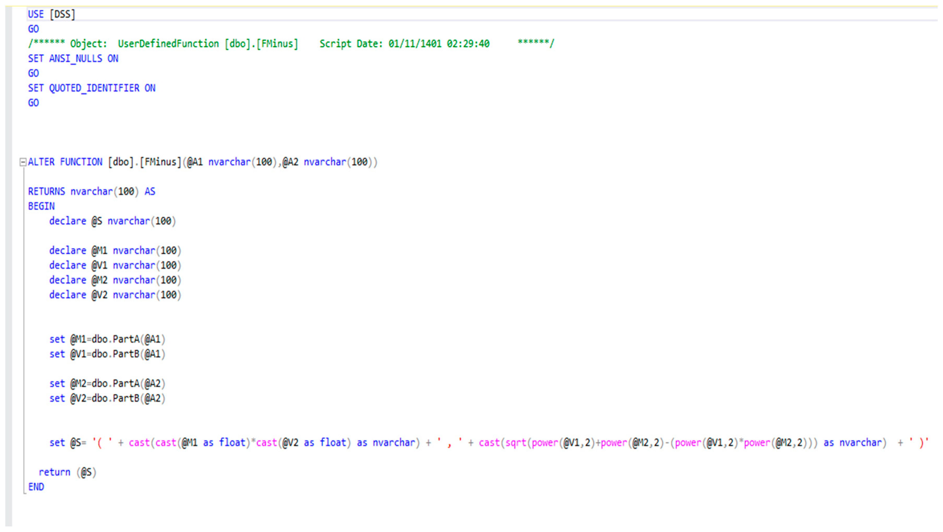Viewport: 943px width, 532px height.
Task: Click set @M1=dbo.PartA(@A1) statement
Action: click(107, 339)
